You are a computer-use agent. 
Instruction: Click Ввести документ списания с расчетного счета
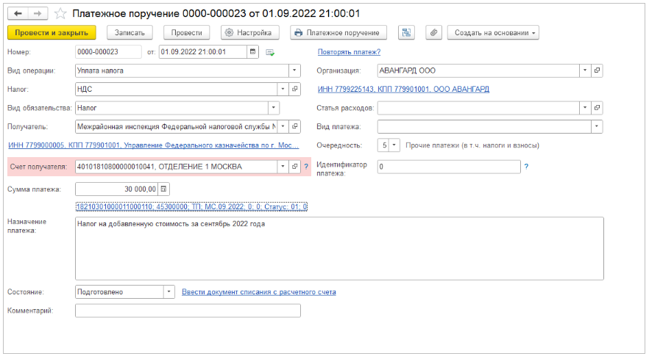pyautogui.click(x=259, y=292)
